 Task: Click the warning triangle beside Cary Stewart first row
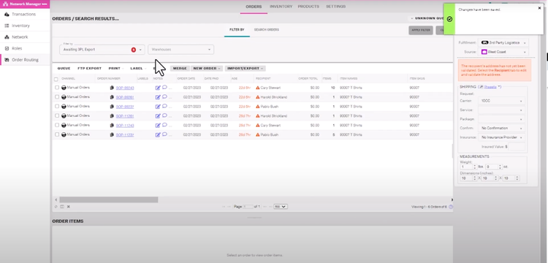pos(258,88)
